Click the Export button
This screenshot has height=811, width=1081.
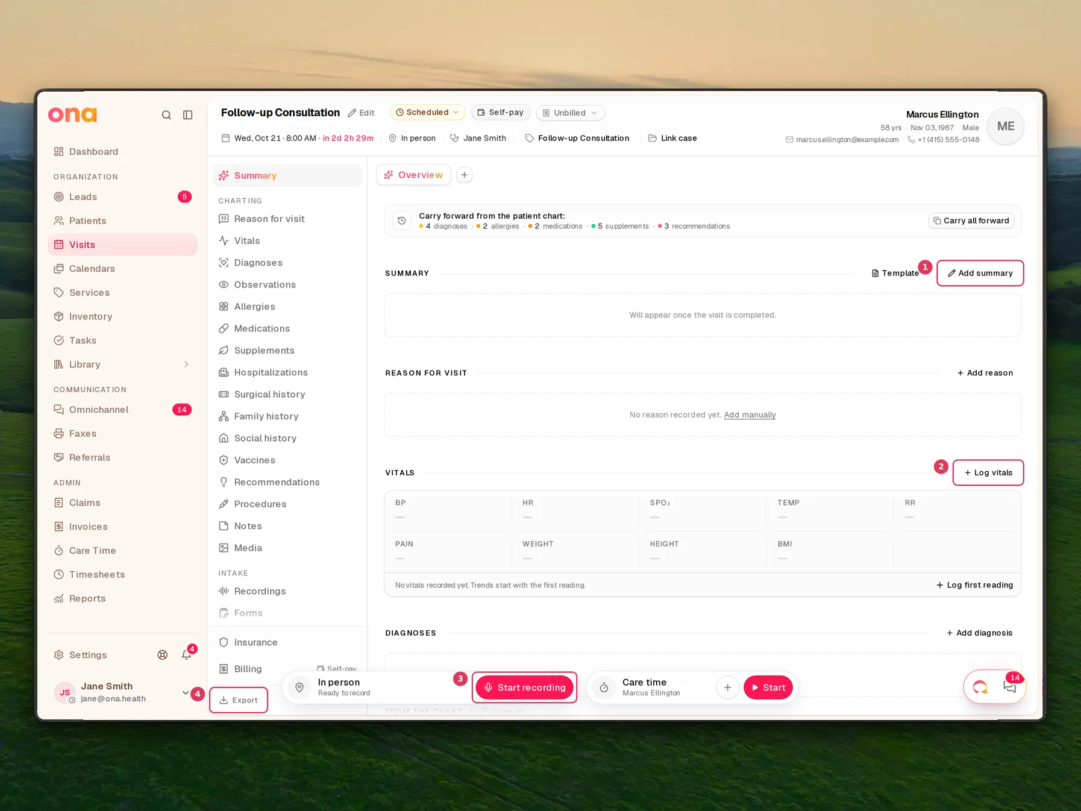pos(239,700)
